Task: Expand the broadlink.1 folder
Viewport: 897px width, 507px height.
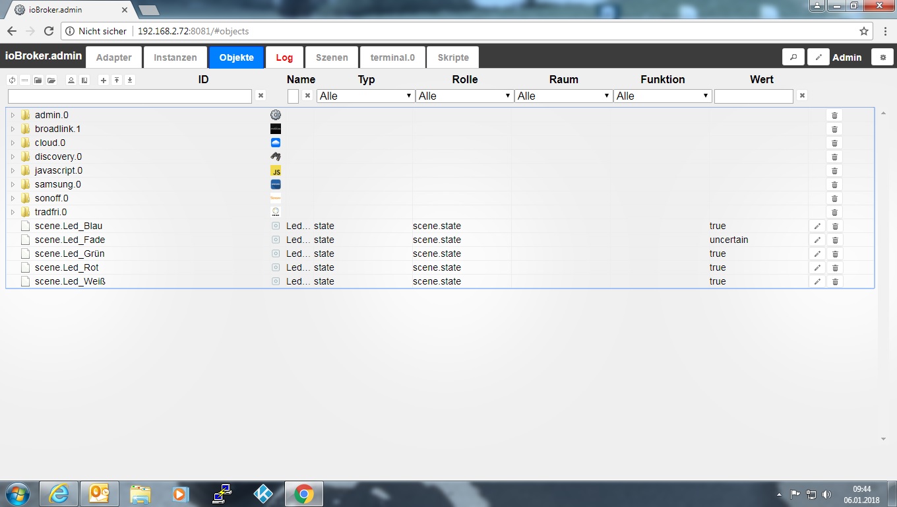Action: click(x=13, y=129)
